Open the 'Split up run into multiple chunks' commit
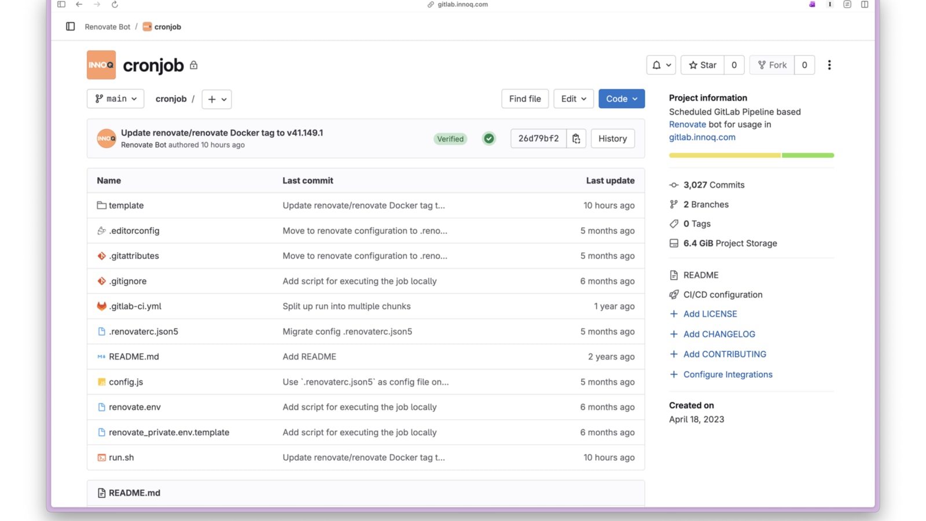The image size is (926, 521). tap(347, 306)
